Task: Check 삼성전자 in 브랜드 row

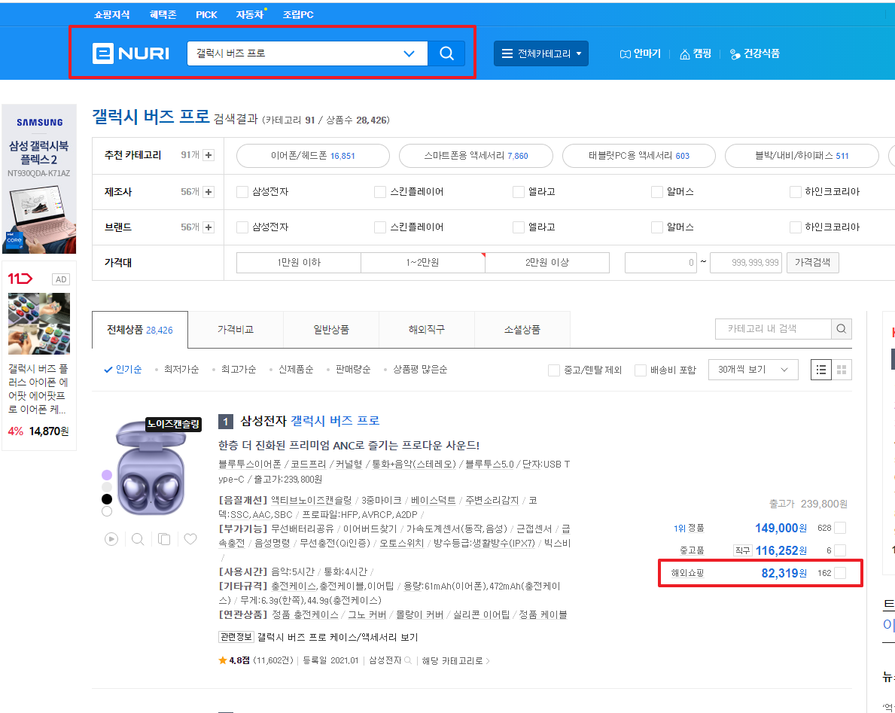Action: tap(242, 227)
